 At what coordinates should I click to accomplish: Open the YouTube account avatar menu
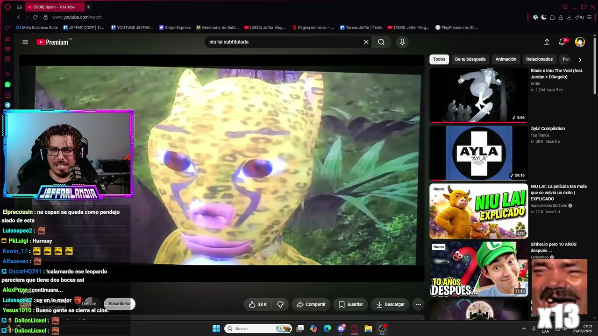click(x=580, y=42)
